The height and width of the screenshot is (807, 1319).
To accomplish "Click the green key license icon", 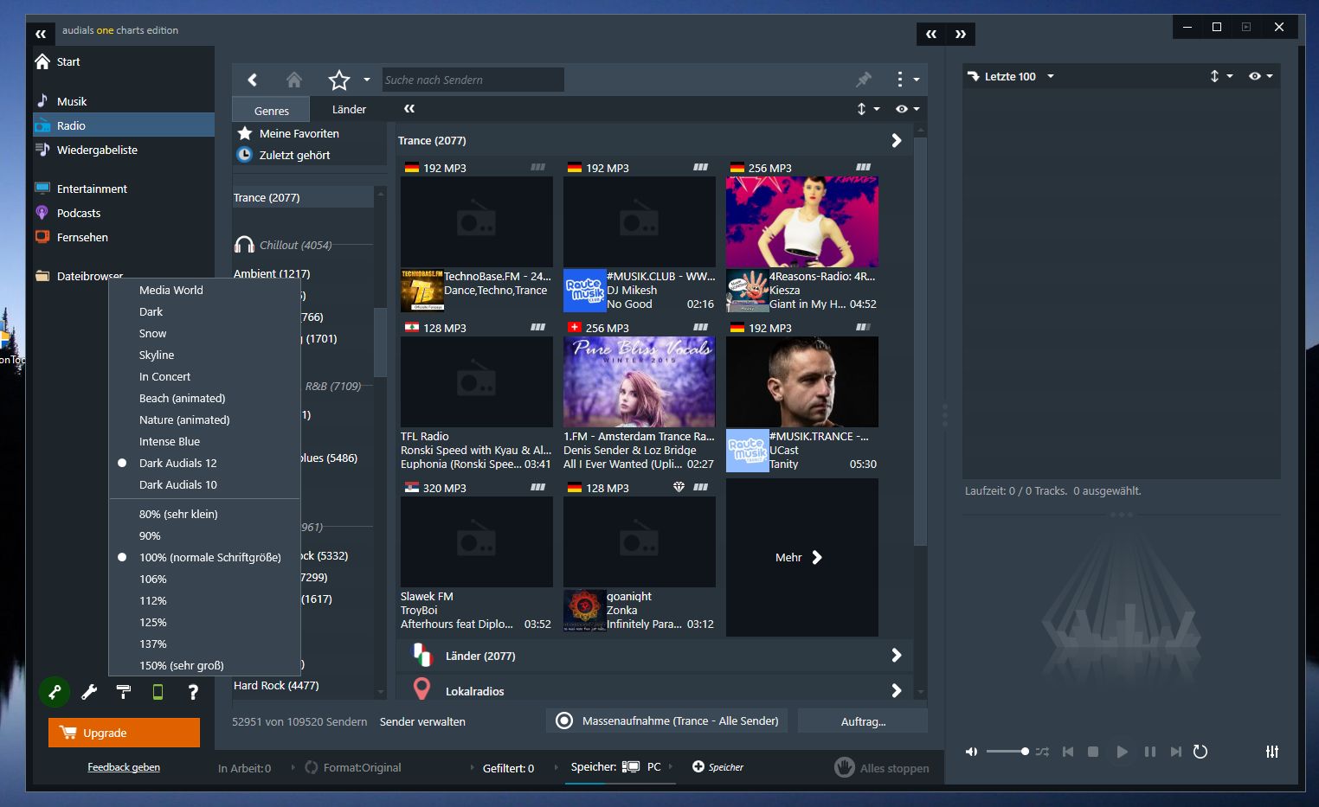I will coord(55,692).
